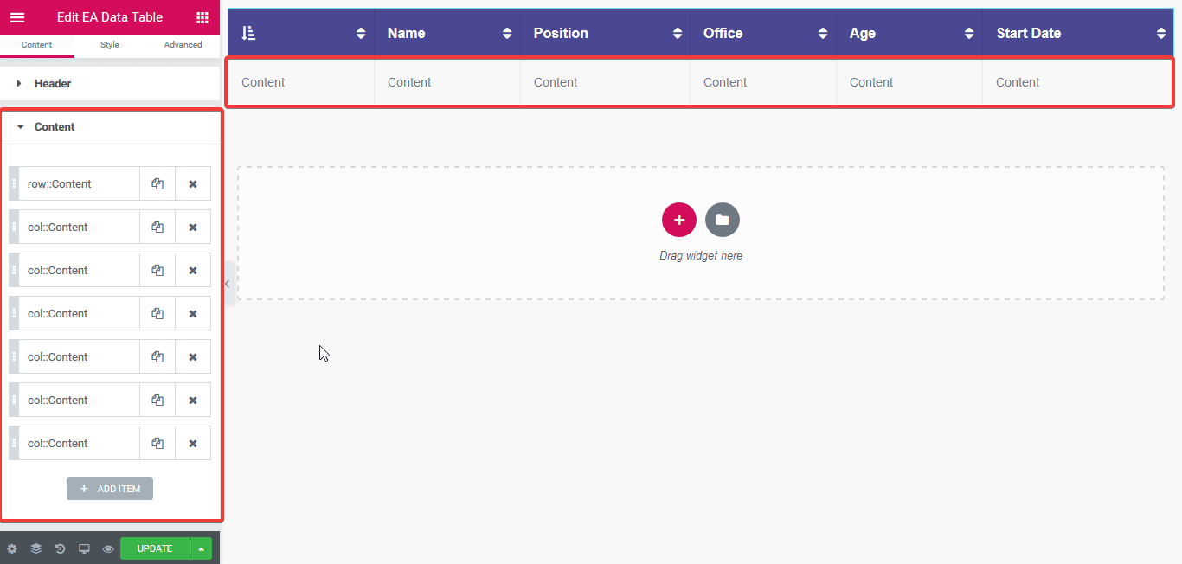Viewport: 1182px width, 564px height.
Task: Switch to Responsive Mode icon
Action: click(84, 548)
